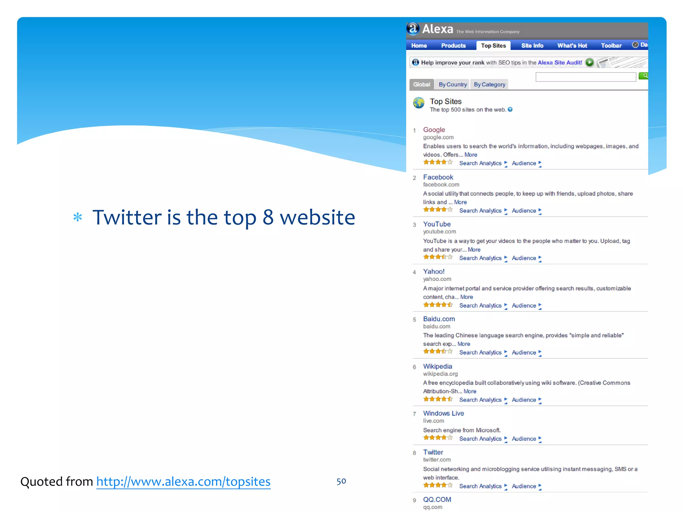Click More in Baidu.com description

(x=464, y=344)
